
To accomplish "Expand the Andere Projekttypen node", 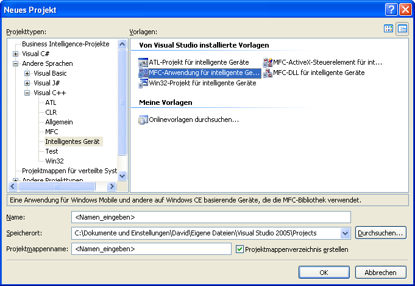I will tap(16, 181).
